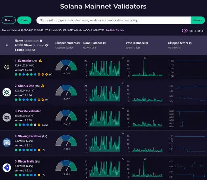Click Staking Facilities' yellow score dot

[x=39, y=150]
